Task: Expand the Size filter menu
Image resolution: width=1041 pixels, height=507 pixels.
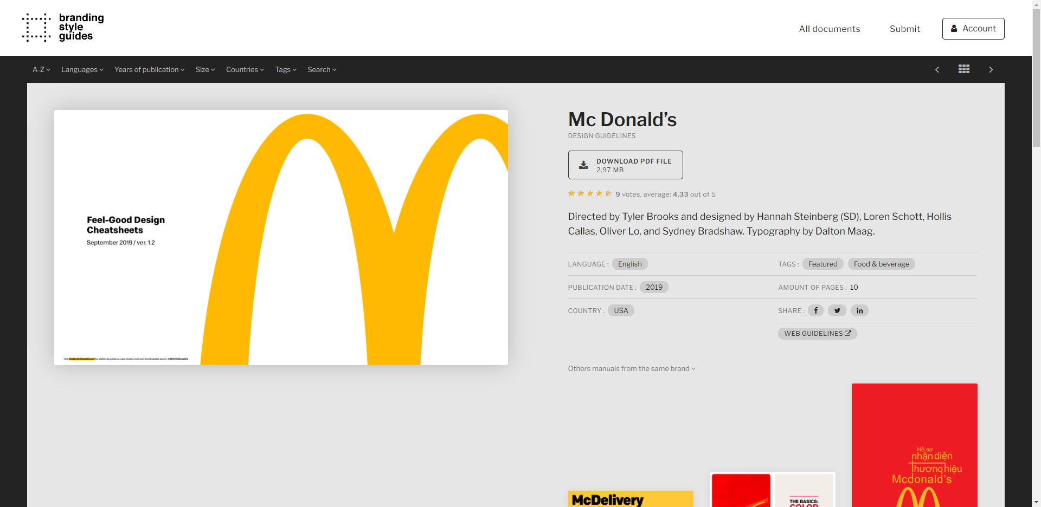Action: coord(205,69)
